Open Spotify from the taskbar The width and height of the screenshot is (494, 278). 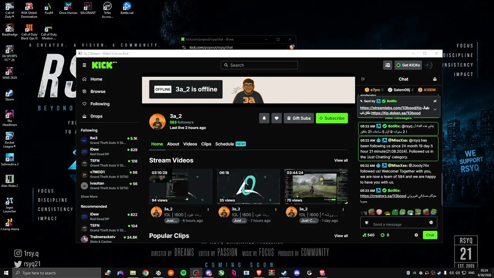(x=183, y=273)
